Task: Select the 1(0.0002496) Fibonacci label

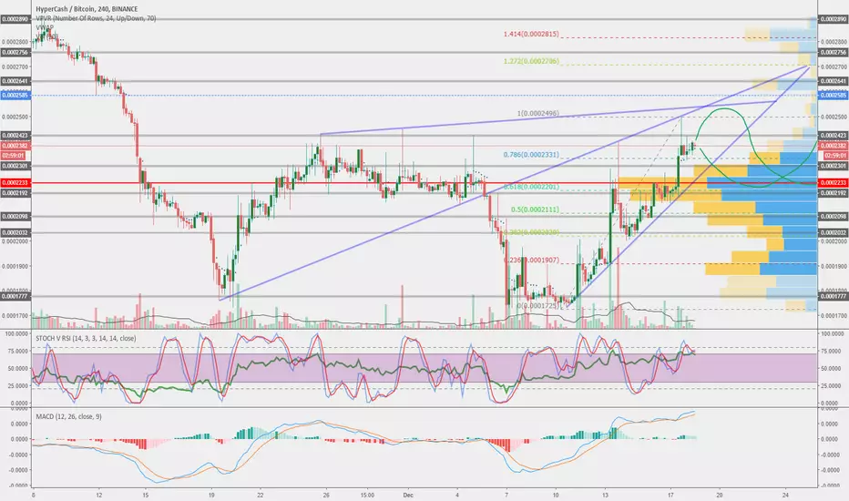Action: pyautogui.click(x=538, y=114)
